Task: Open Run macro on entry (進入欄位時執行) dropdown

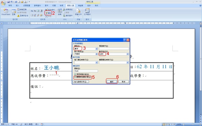Action: (x=97, y=62)
